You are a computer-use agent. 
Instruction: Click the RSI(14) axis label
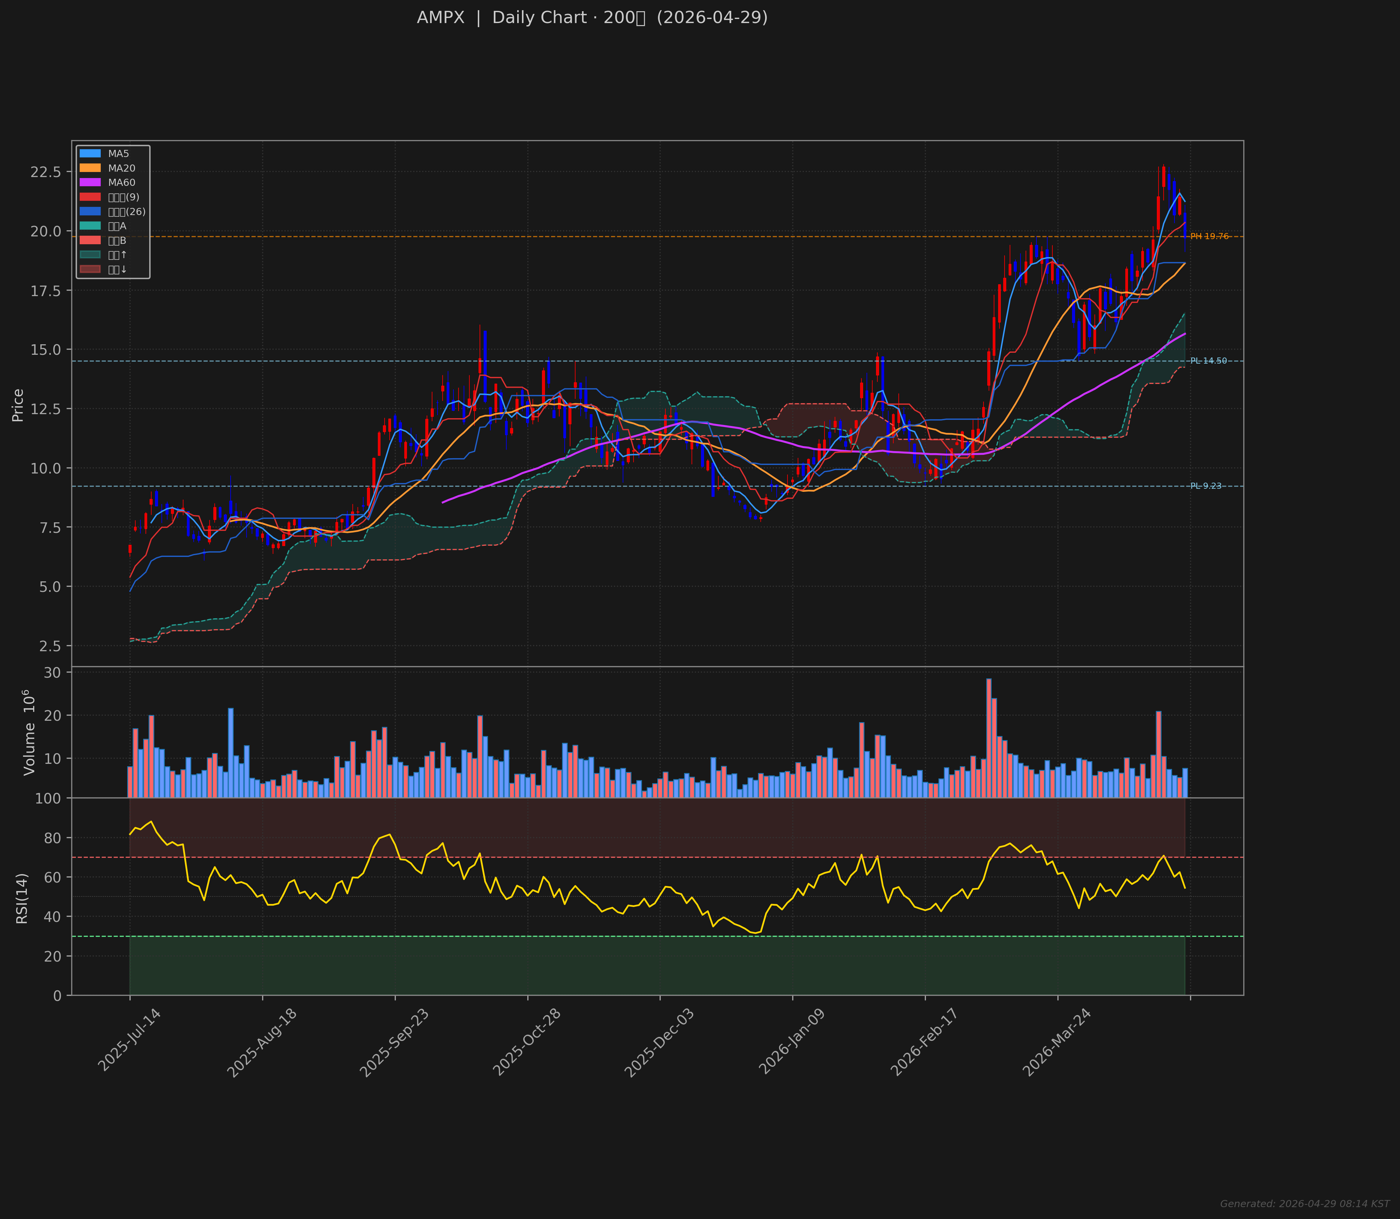coord(22,898)
